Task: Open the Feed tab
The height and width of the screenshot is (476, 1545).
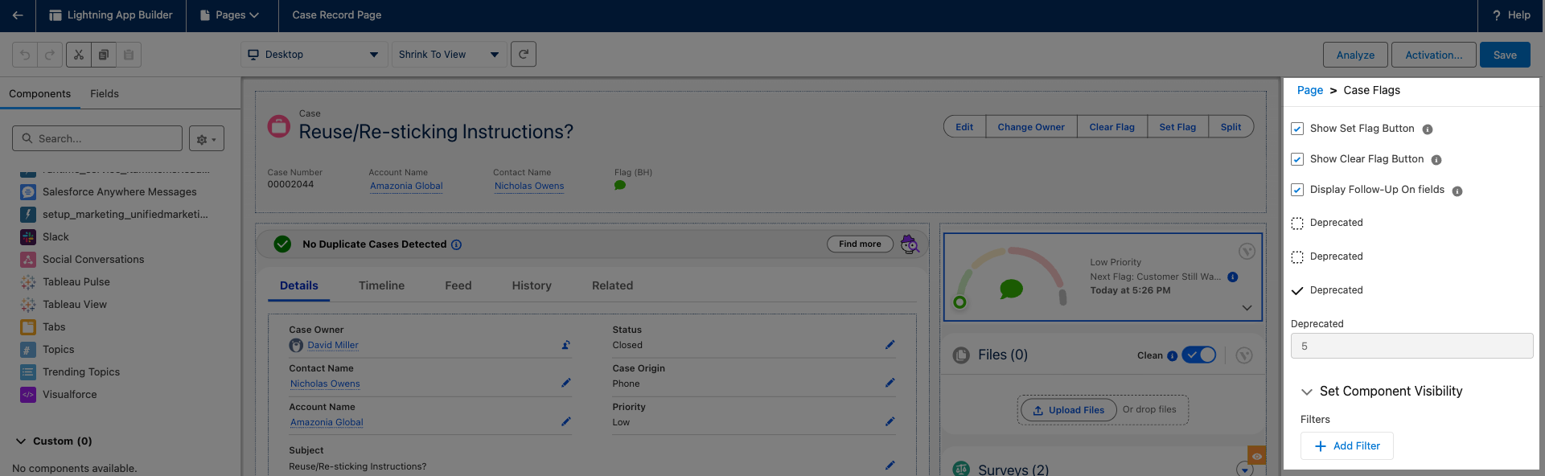Action: 458,285
